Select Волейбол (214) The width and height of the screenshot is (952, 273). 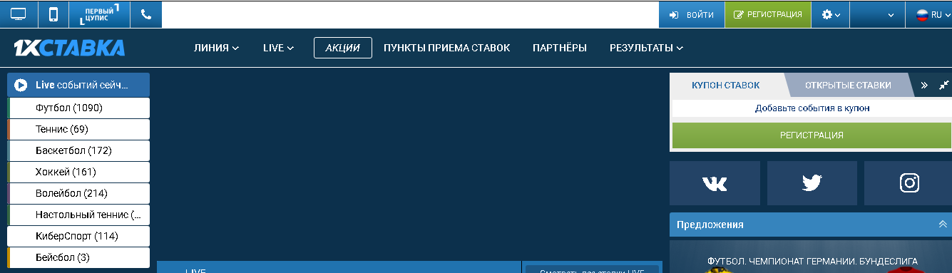point(78,194)
